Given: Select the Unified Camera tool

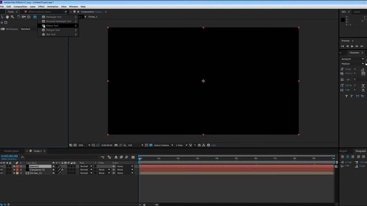Looking at the screenshot, I should pyautogui.click(x=24, y=17).
